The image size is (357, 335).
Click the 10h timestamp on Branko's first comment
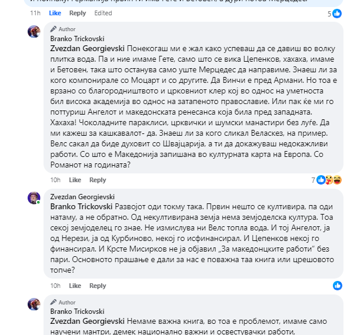click(x=55, y=180)
